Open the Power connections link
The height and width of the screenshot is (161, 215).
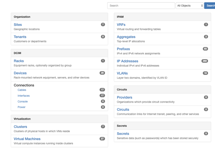pos(21,107)
